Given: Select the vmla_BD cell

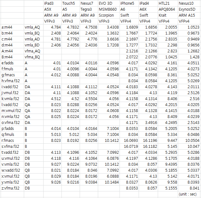Looking at the screenshot, I should point(34,45).
